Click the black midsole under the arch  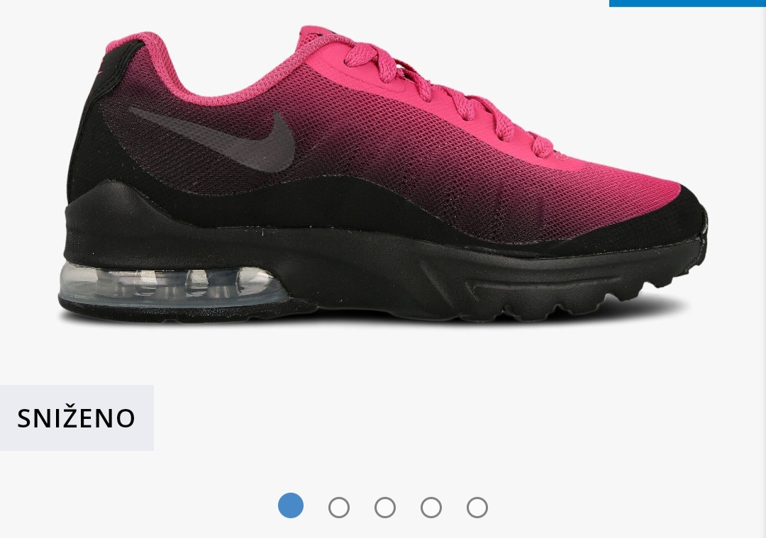tap(391, 274)
